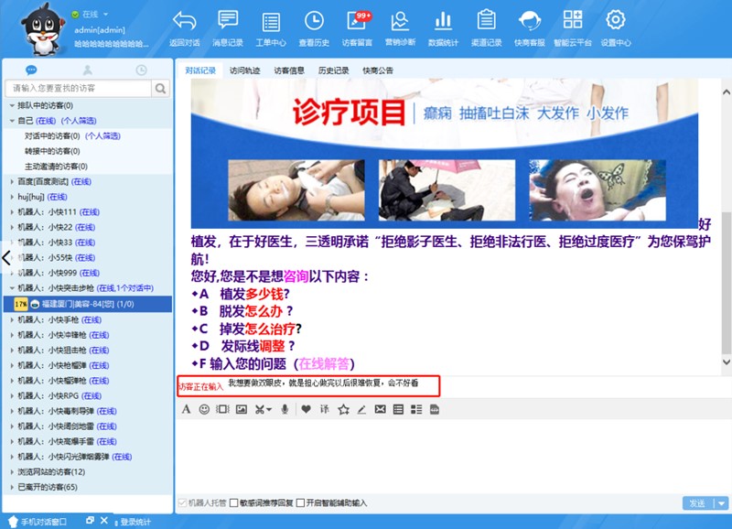Image resolution: width=732 pixels, height=529 pixels.
Task: Click the 返回对话 back arrow icon
Action: [x=184, y=27]
